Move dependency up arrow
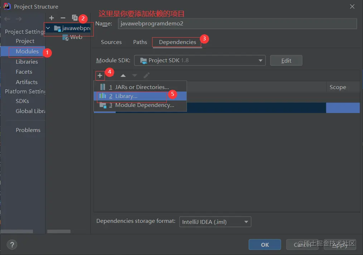Viewport: 363px width, 255px height. pos(123,75)
